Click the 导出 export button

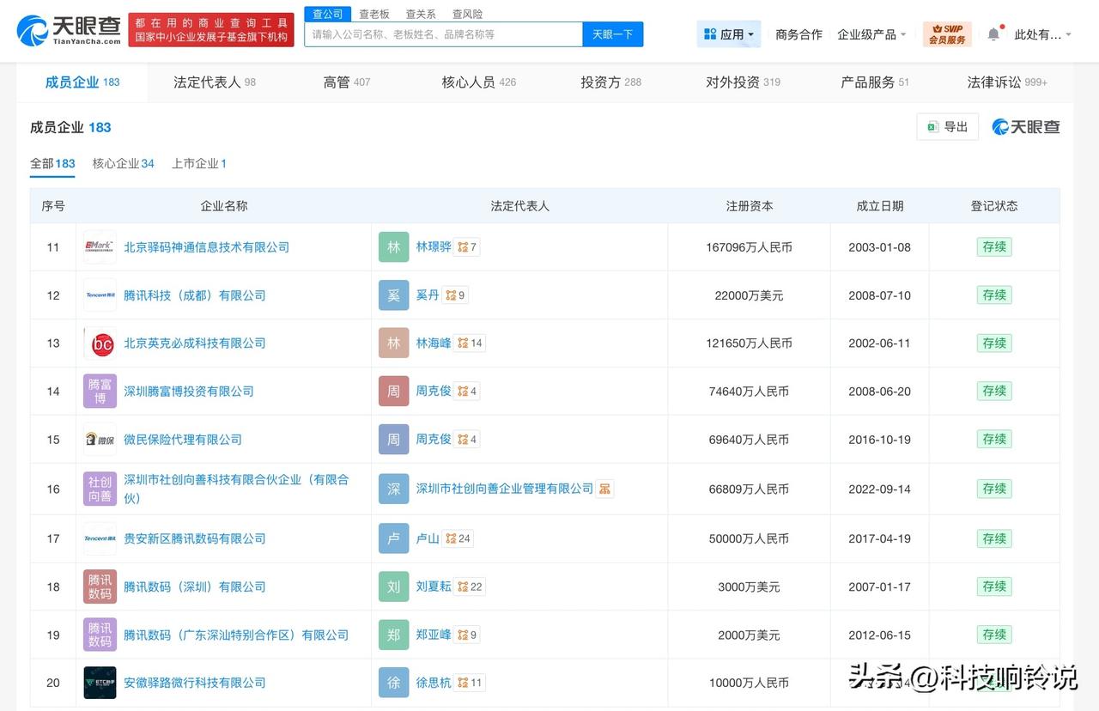click(x=947, y=127)
